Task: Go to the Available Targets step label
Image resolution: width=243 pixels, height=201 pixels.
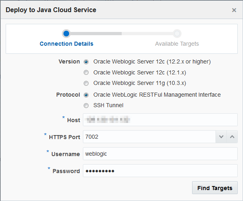Action: point(177,44)
